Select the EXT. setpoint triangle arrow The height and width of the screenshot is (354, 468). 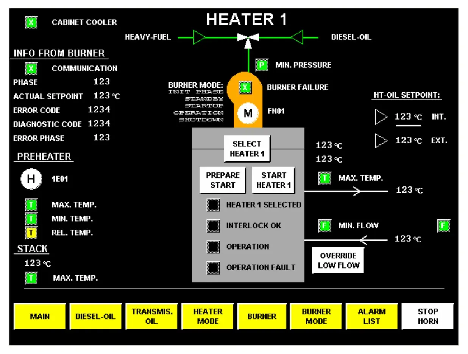[x=381, y=141]
